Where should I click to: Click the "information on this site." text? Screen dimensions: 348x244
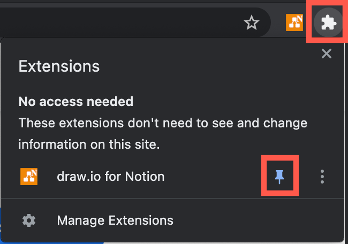(x=89, y=144)
